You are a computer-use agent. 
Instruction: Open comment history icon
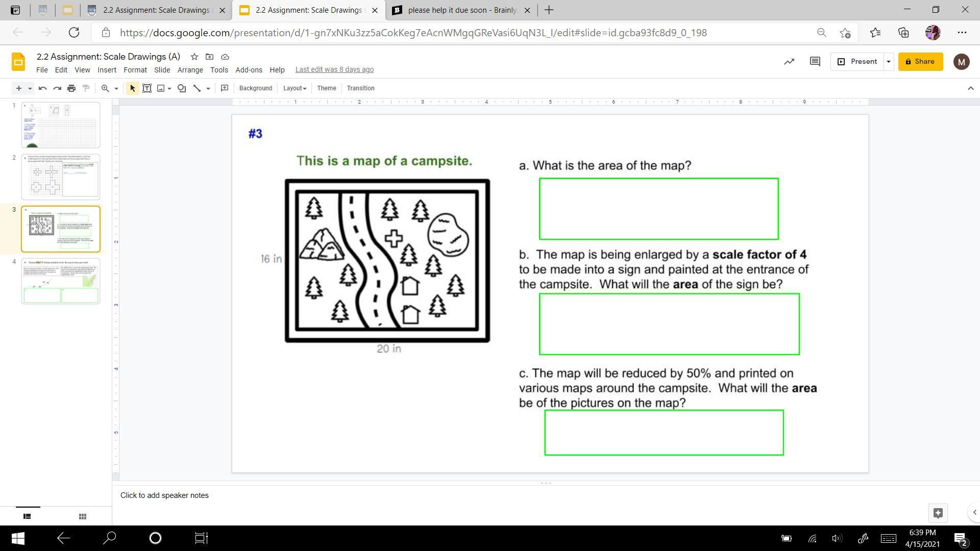coord(815,62)
